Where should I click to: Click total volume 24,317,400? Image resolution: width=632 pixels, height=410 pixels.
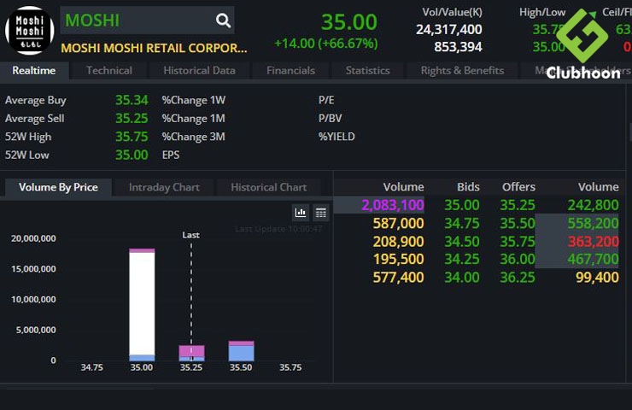[x=449, y=29]
